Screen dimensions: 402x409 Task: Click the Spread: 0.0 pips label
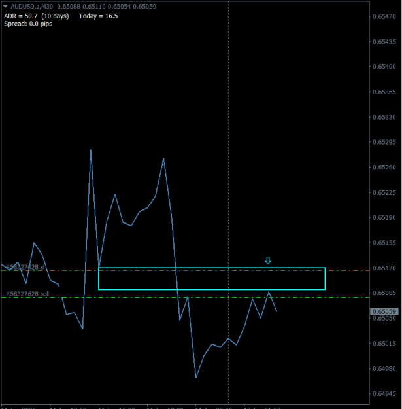pyautogui.click(x=28, y=24)
